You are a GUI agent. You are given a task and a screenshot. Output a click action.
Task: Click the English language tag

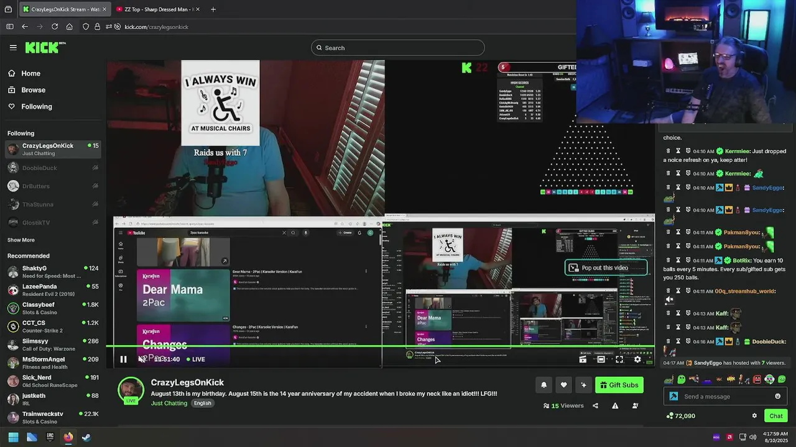(x=202, y=403)
